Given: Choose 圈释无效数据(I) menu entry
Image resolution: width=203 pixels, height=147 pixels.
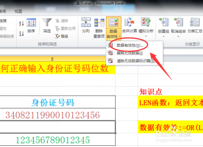Looking at the screenshot, I should click(135, 53).
